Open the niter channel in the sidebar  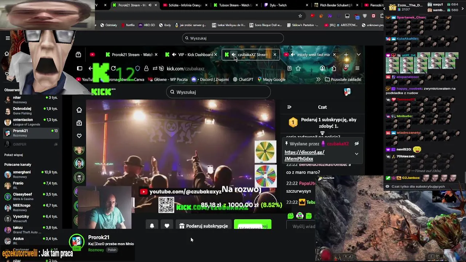coord(31,100)
